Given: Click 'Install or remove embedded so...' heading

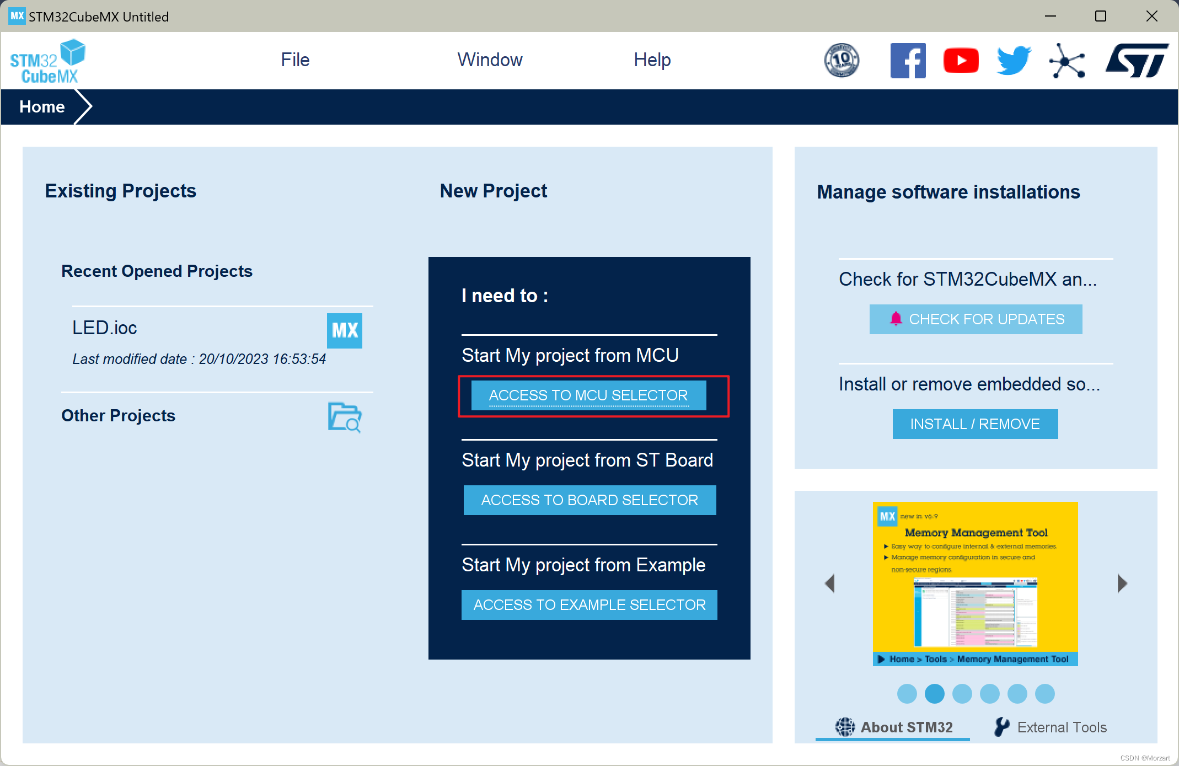Looking at the screenshot, I should (969, 384).
